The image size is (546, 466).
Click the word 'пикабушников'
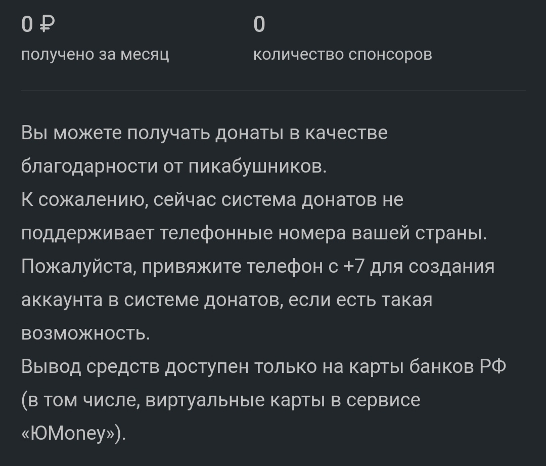(x=257, y=166)
